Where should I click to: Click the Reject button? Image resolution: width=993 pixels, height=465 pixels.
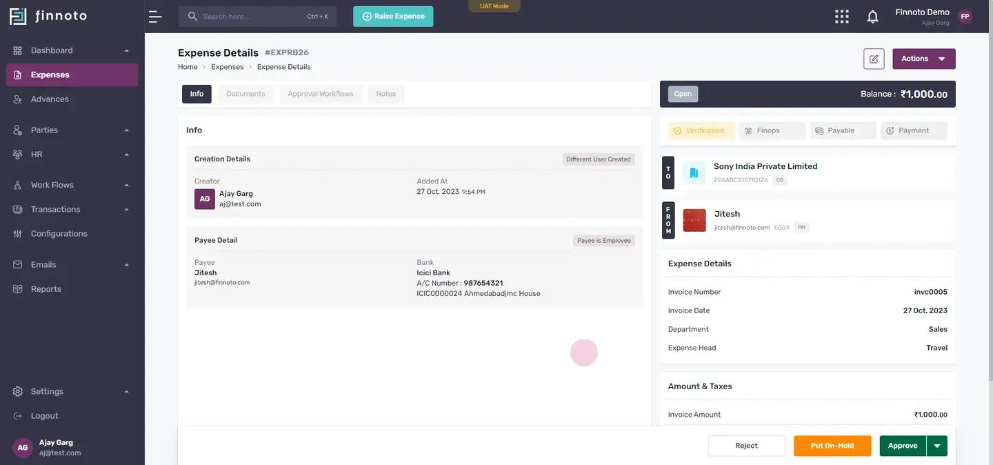click(747, 446)
